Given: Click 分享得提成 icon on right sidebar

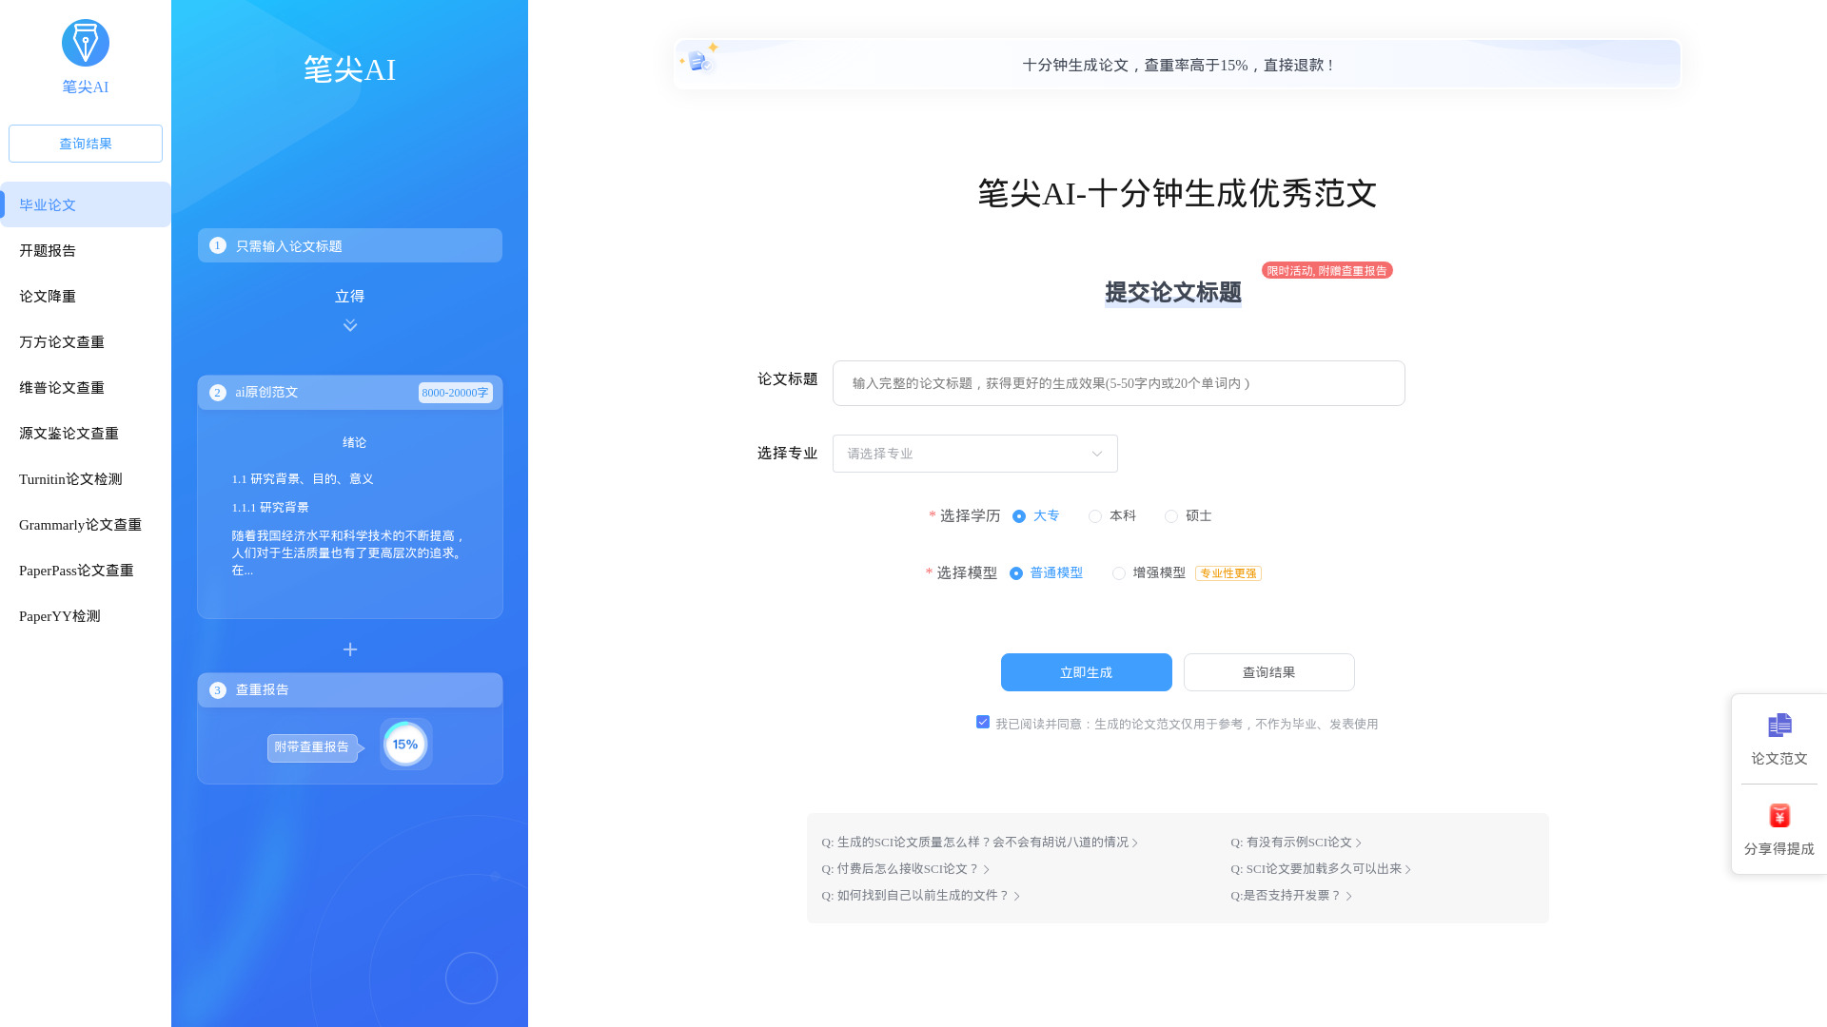Looking at the screenshot, I should [1780, 816].
